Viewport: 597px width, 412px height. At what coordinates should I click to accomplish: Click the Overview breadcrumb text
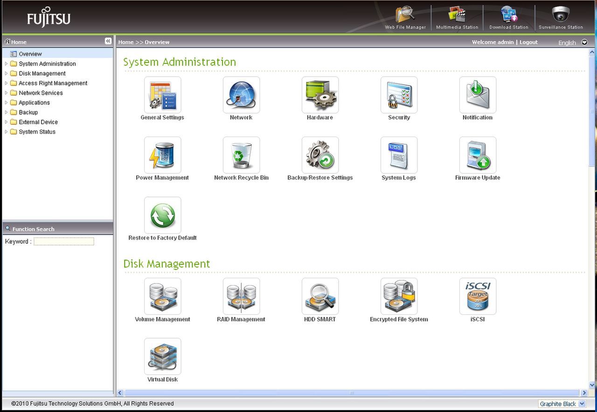[157, 42]
